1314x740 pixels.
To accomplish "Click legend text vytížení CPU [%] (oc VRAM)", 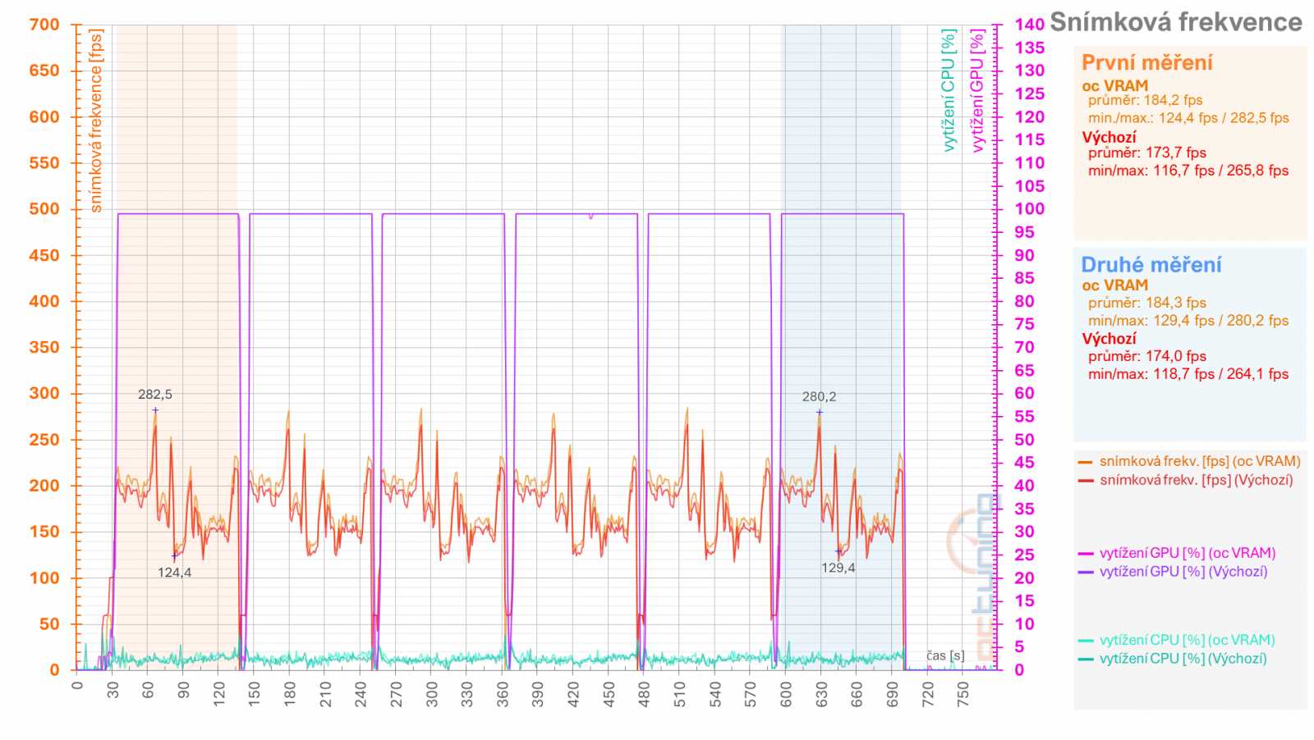I will 1188,640.
